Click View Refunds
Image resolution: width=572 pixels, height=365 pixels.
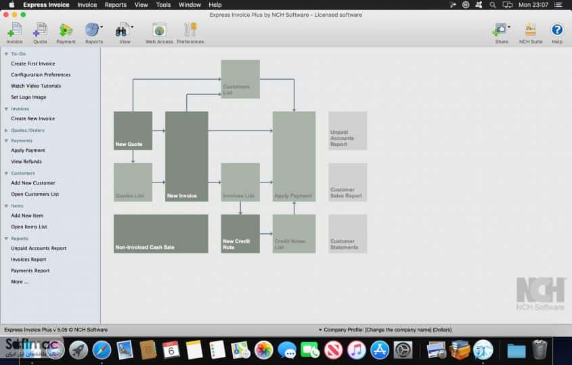click(x=26, y=162)
